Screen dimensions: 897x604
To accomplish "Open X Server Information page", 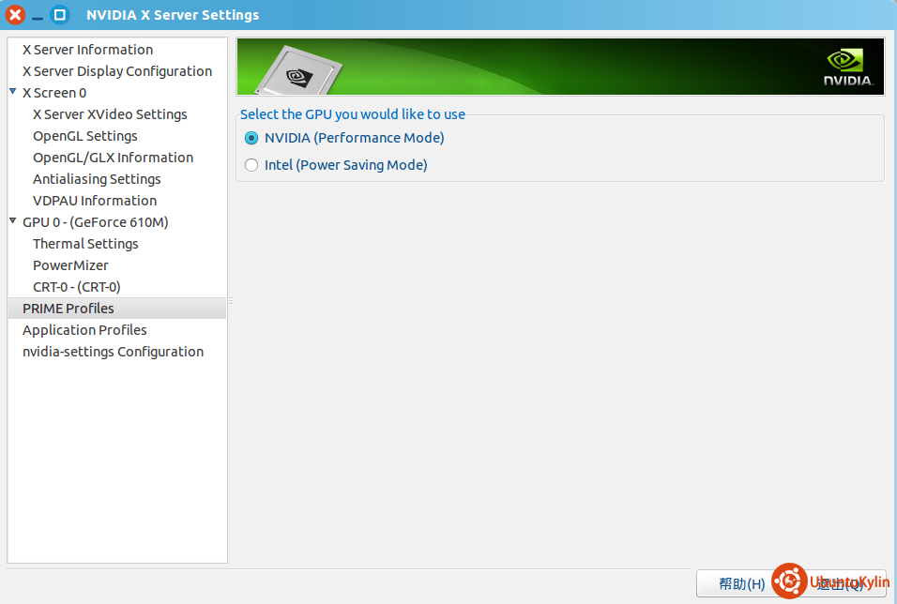I will [87, 50].
